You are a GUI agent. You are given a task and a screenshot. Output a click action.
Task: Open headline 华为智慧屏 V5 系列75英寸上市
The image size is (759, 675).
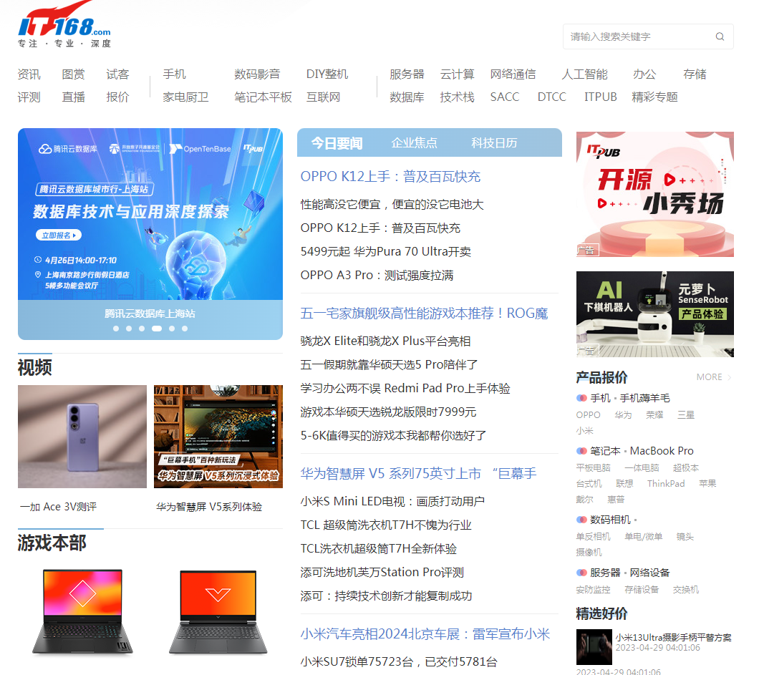click(418, 474)
